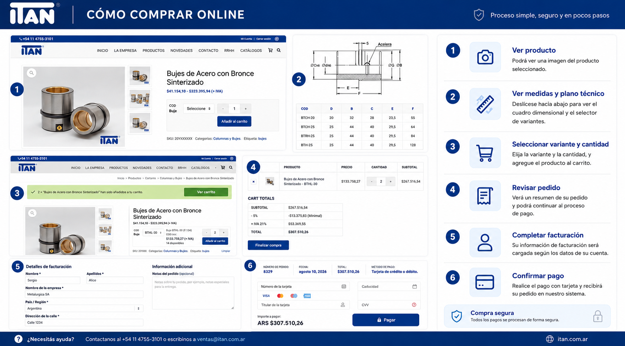Click the magnifier zoom icon on the large product image
Image resolution: width=625 pixels, height=346 pixels.
(x=32, y=73)
